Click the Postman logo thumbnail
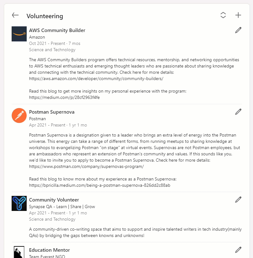 pos(19,116)
